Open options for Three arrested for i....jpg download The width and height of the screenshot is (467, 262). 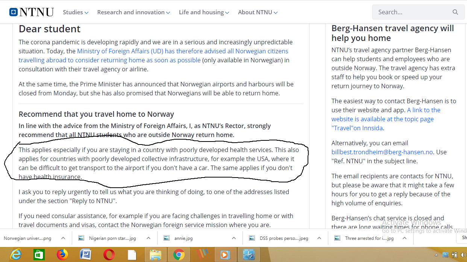[x=405, y=238]
